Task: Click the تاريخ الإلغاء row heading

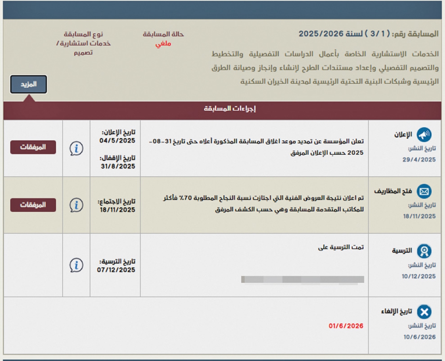Action: coord(396,312)
